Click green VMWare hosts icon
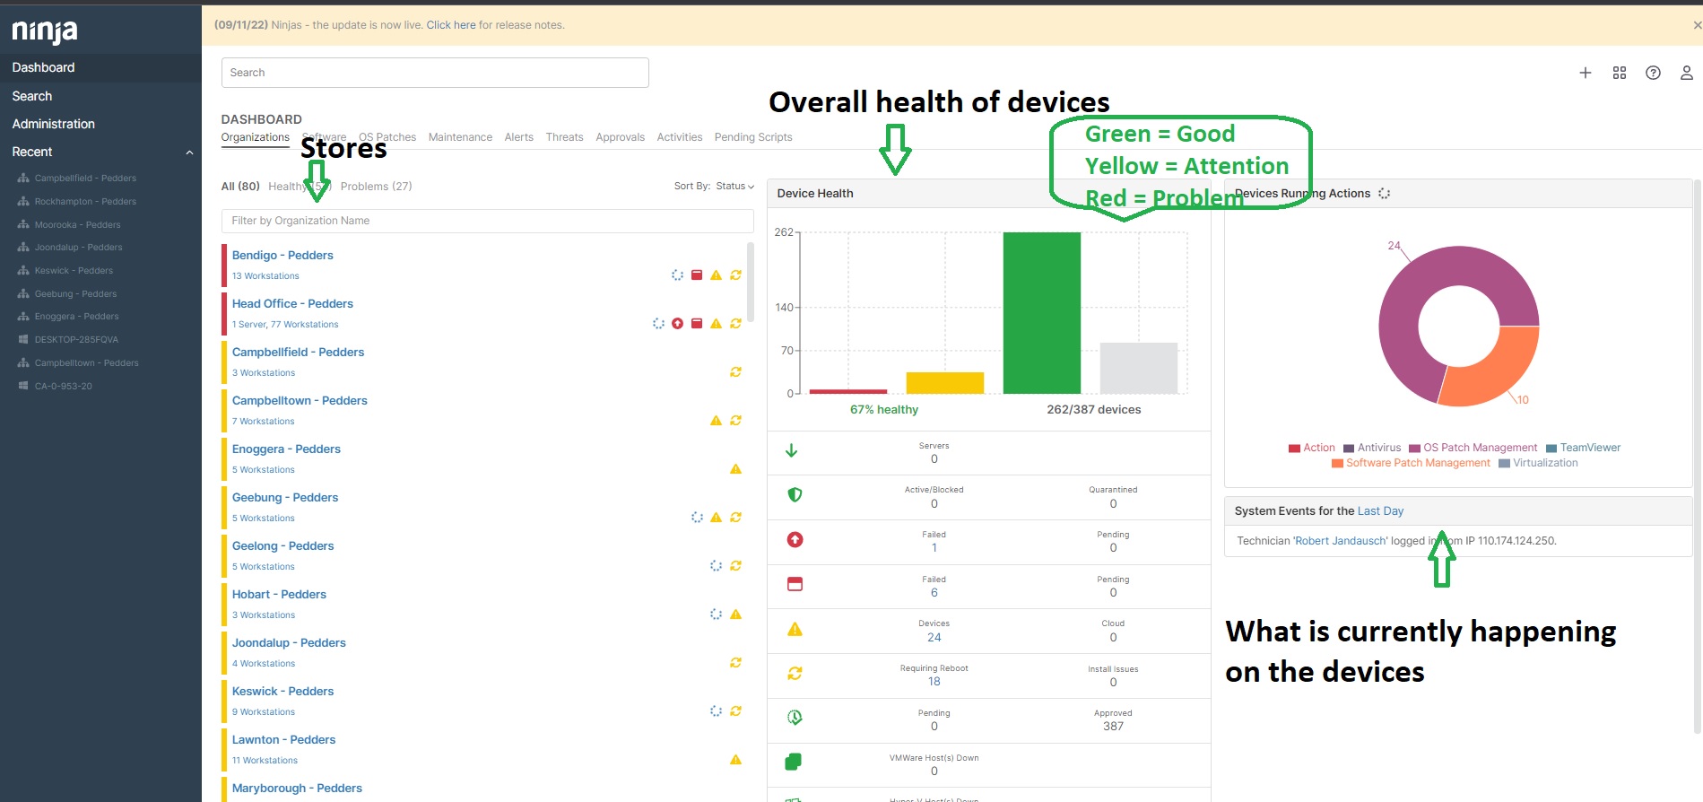 pyautogui.click(x=794, y=762)
